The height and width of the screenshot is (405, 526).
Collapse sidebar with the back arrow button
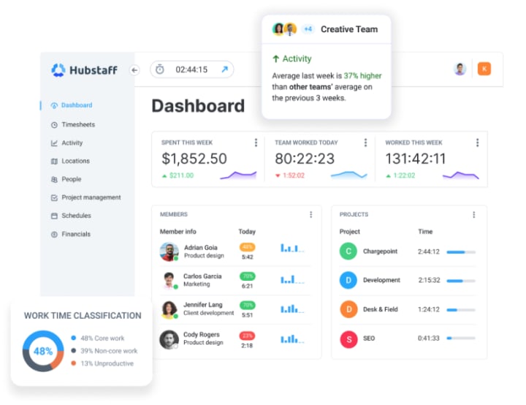[x=134, y=70]
